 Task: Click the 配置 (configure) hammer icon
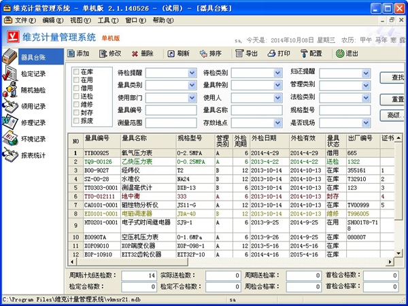pyautogui.click(x=304, y=54)
